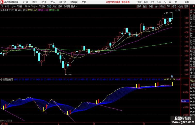This screenshot has width=195, height=125.
Task: Toggle the left sidebar panel icon
Action: point(2,6)
